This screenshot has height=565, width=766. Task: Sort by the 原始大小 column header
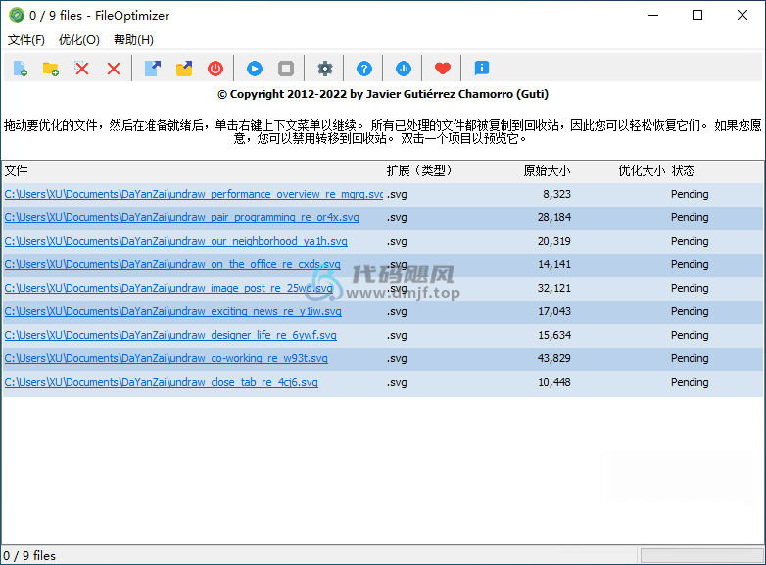pos(547,171)
